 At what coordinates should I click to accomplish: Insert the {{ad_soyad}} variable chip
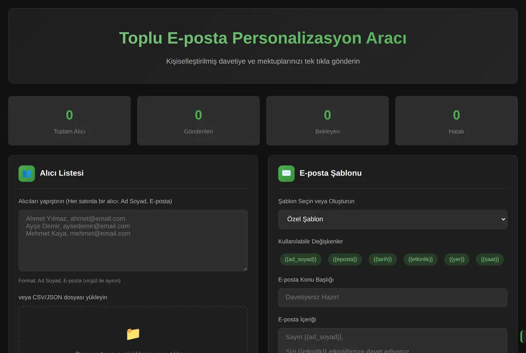click(301, 259)
